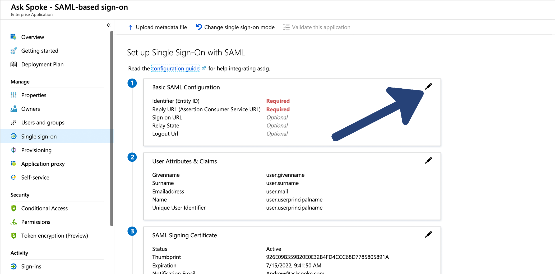Open the configuration guide link
The height and width of the screenshot is (274, 555).
point(175,69)
